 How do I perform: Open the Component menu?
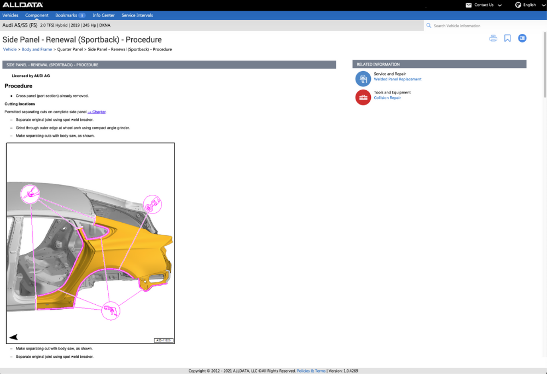pos(37,15)
